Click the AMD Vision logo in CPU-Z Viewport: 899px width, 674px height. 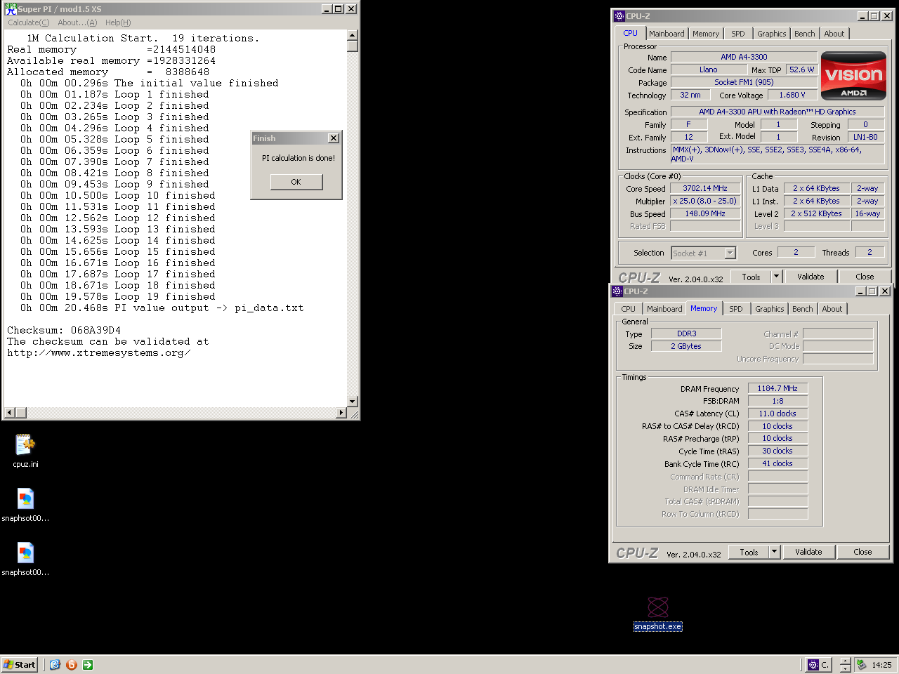(853, 75)
